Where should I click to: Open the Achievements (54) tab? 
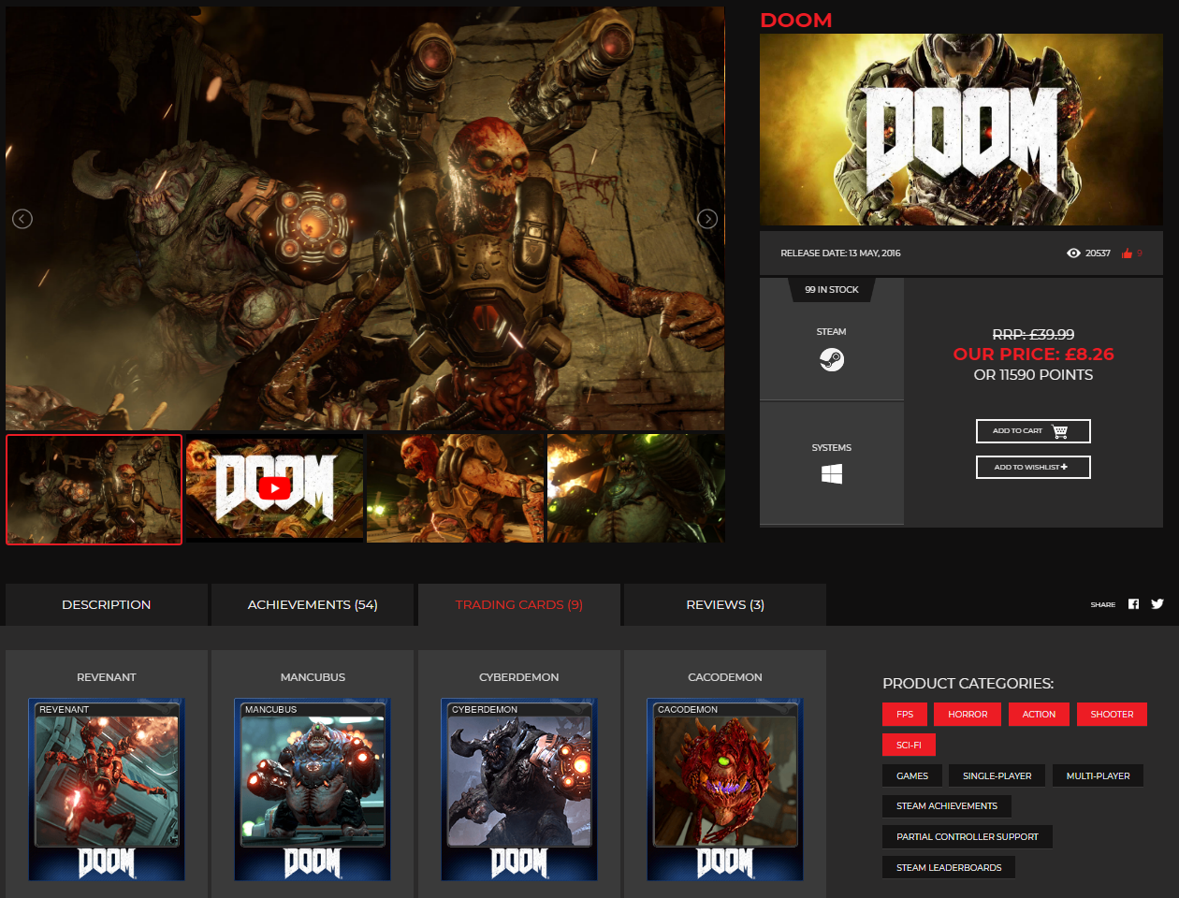pos(313,604)
